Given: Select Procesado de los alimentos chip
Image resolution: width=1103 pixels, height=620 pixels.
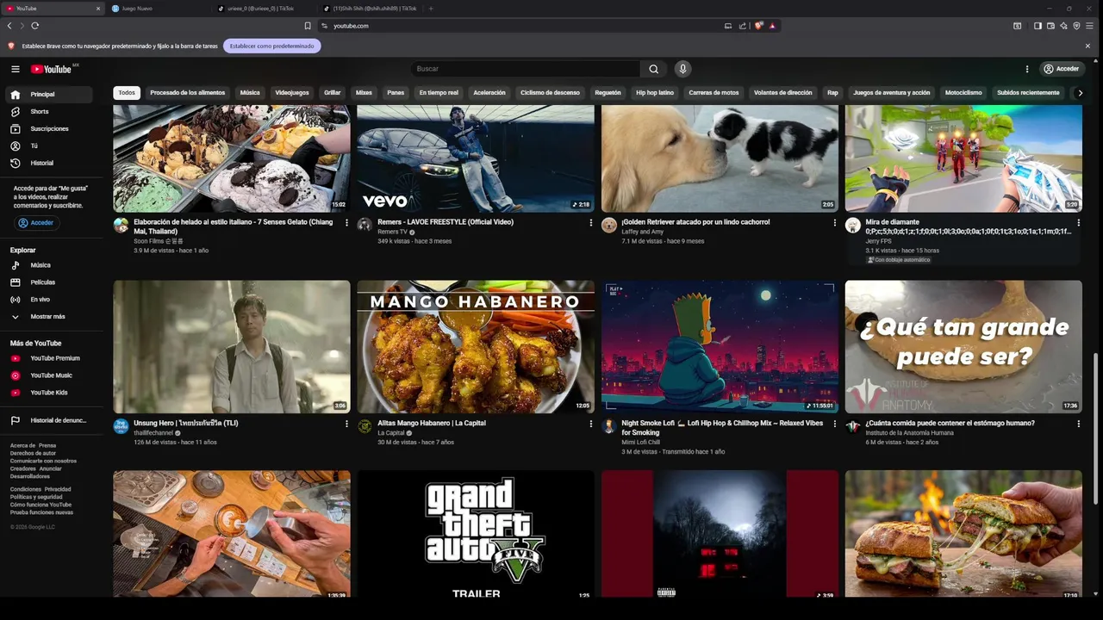Looking at the screenshot, I should 187,93.
